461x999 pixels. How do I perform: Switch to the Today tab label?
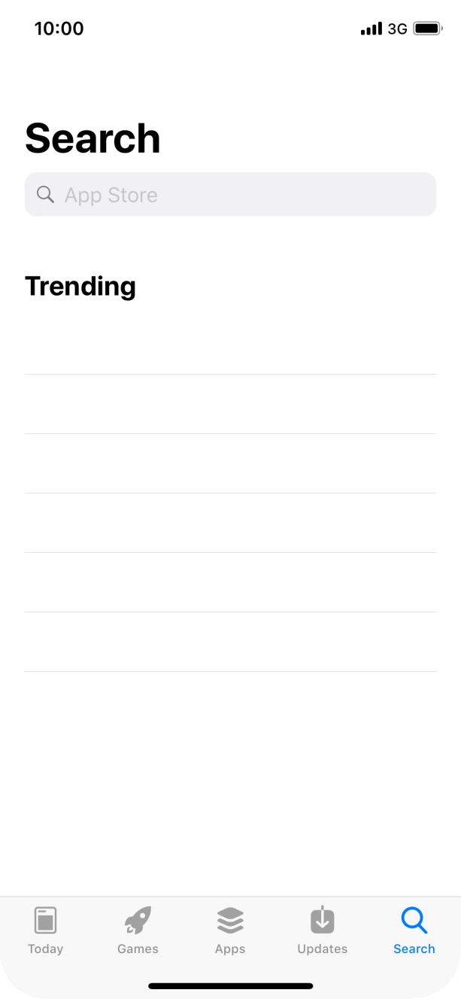click(x=45, y=949)
